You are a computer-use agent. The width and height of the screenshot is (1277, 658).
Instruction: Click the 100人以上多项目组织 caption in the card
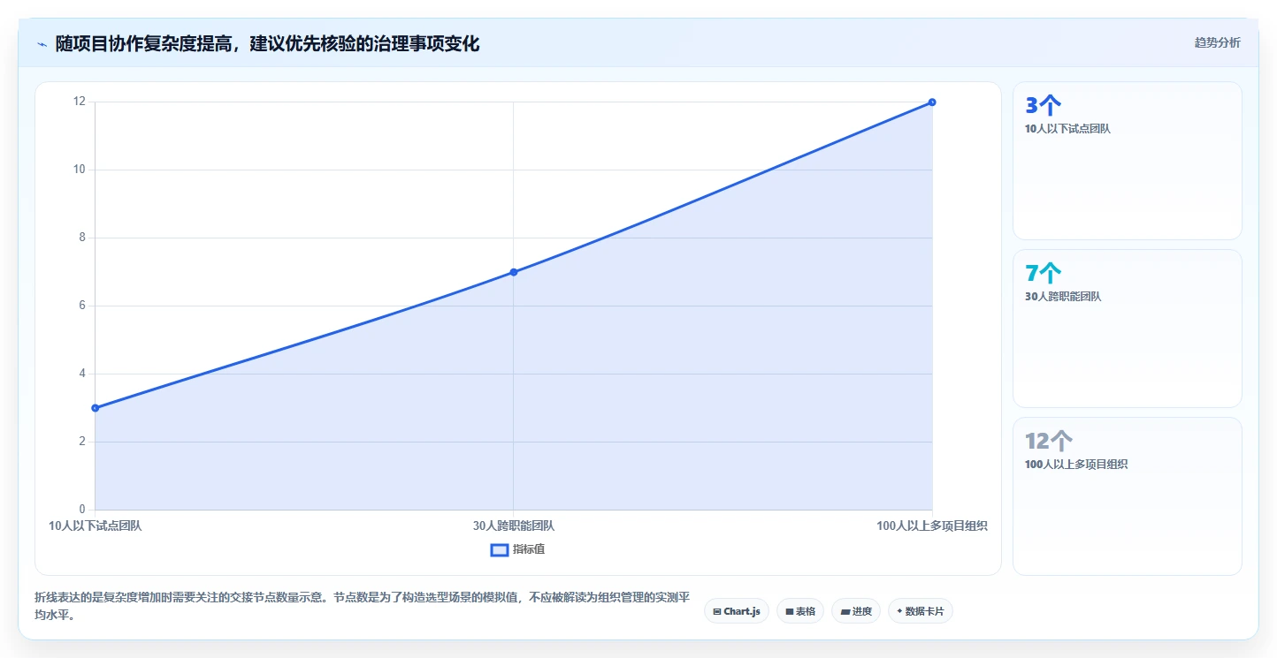(x=1076, y=465)
